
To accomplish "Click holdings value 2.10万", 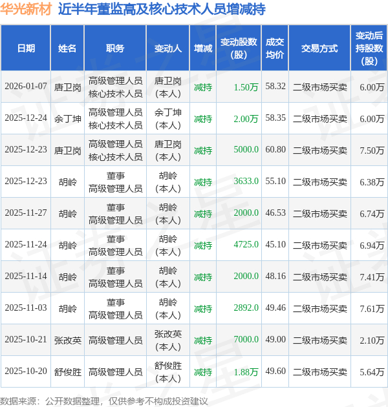I will (372, 340).
